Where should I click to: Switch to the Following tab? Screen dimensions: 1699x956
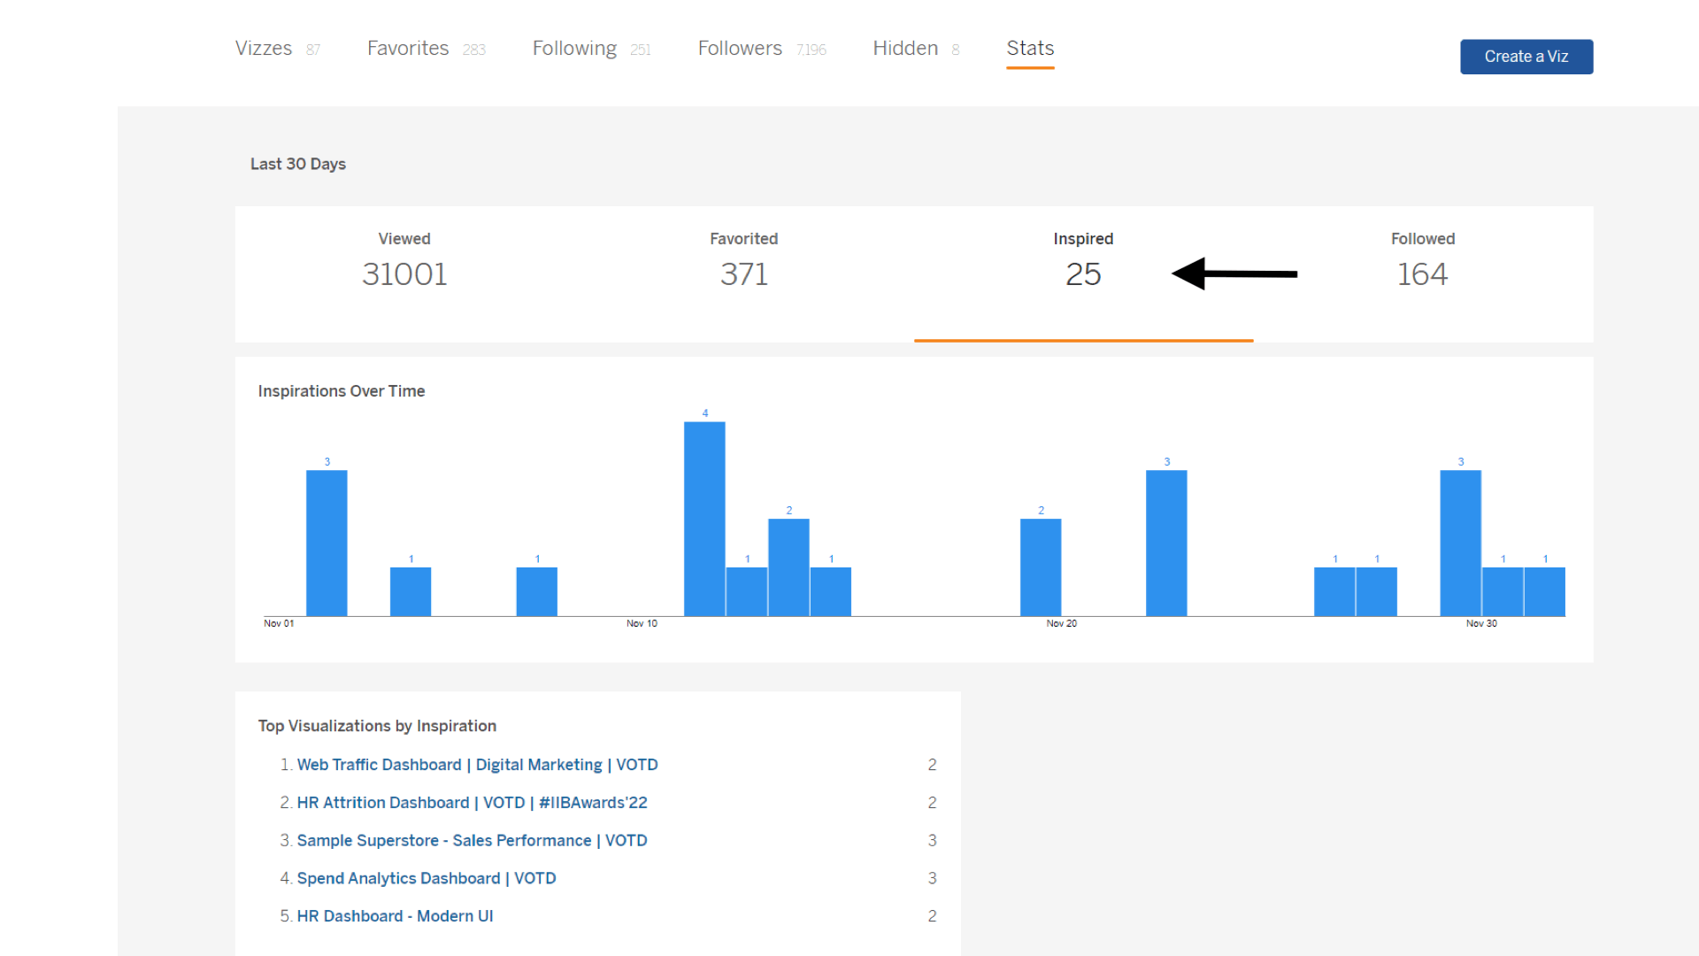573,48
